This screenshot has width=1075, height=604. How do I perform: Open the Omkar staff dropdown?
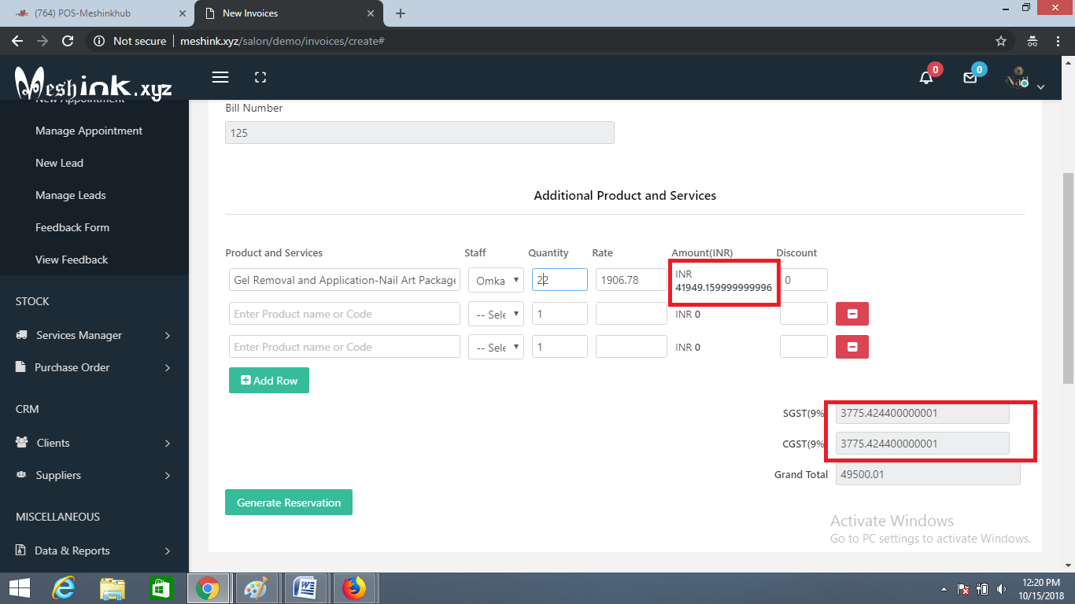click(x=496, y=280)
